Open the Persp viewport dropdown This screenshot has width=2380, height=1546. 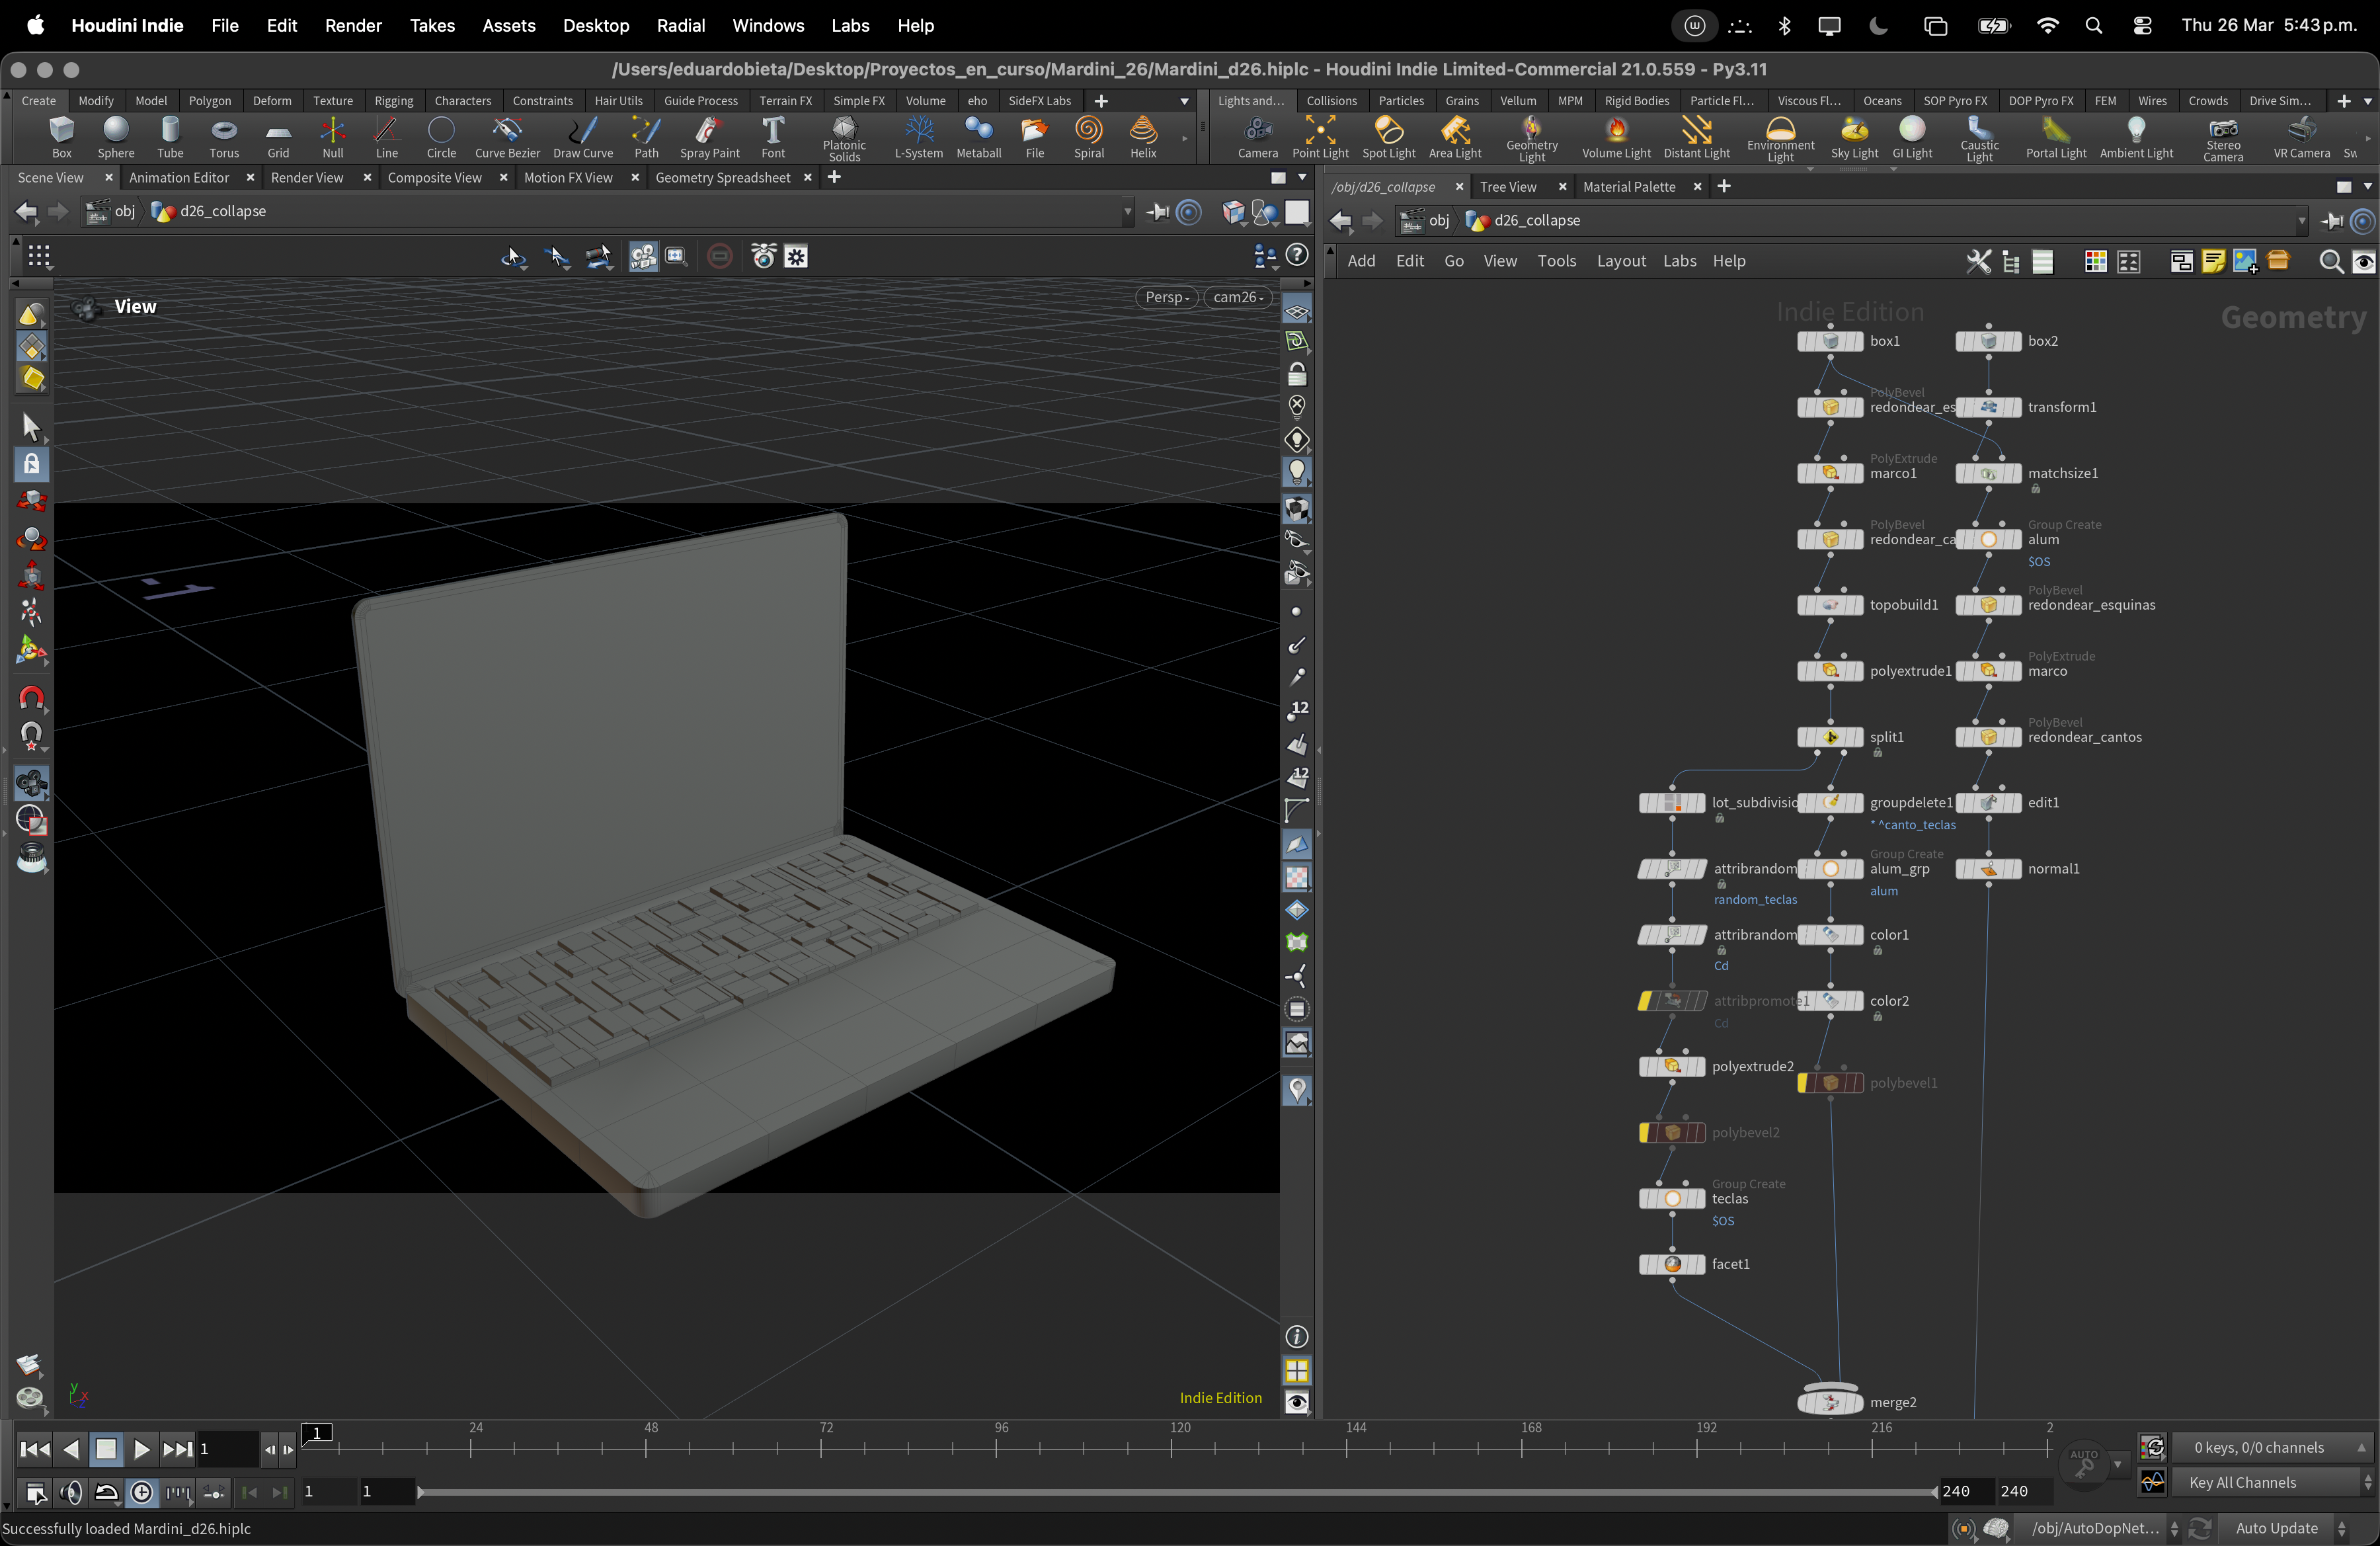pyautogui.click(x=1166, y=297)
